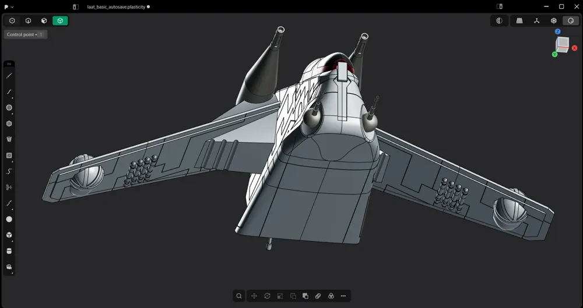The width and height of the screenshot is (583, 308).
Task: Select the Spiral tool
Action: pos(9,139)
